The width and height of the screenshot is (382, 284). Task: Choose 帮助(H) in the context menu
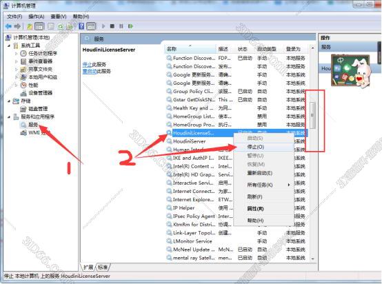(x=263, y=221)
